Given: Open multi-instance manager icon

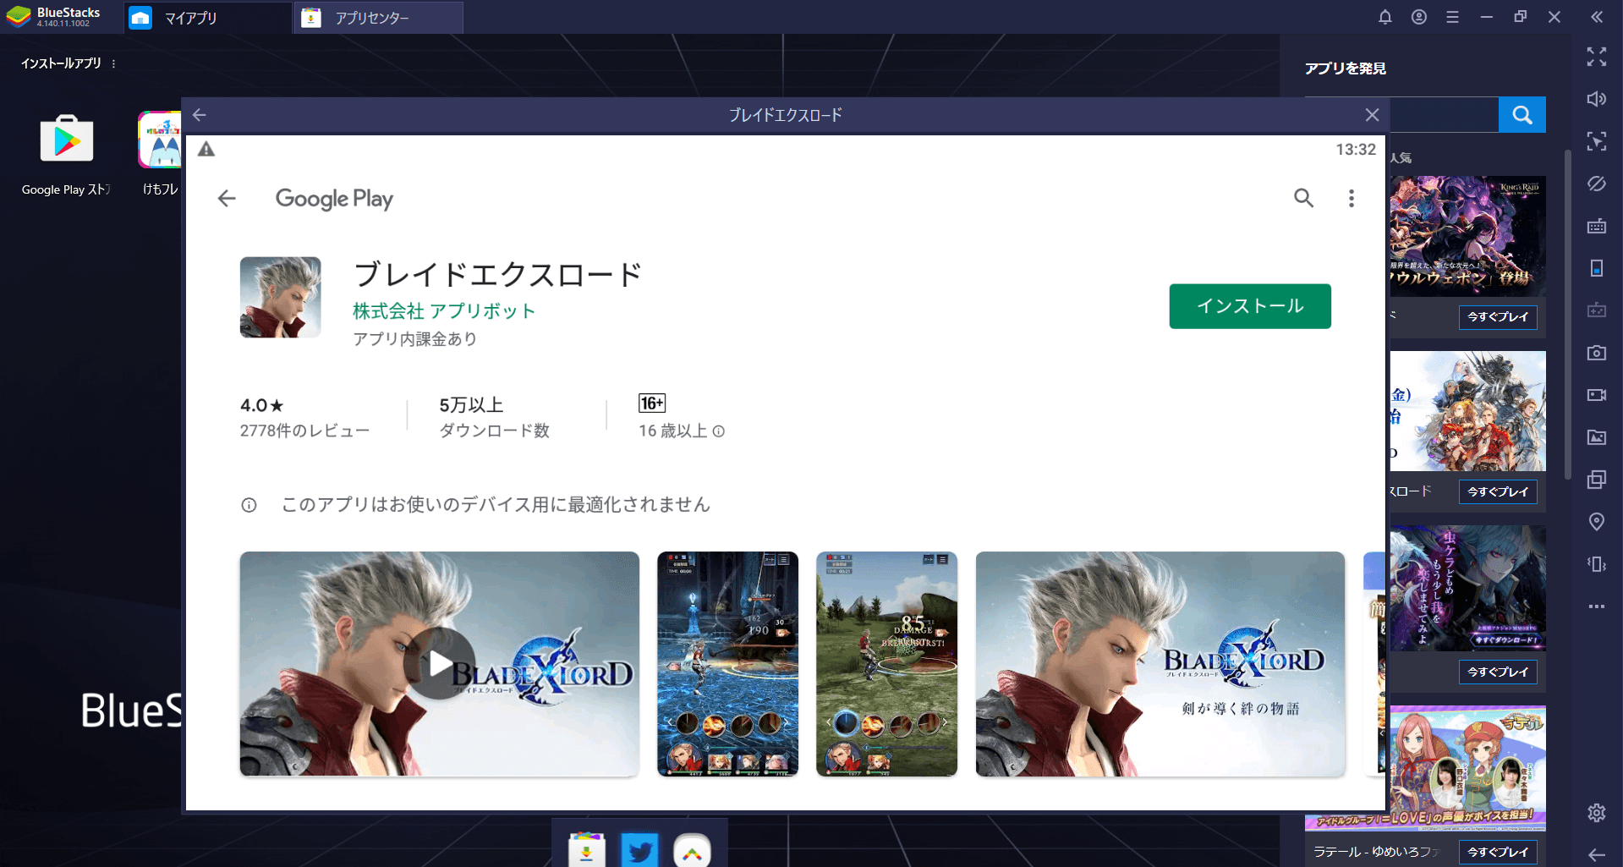Looking at the screenshot, I should pyautogui.click(x=1597, y=480).
